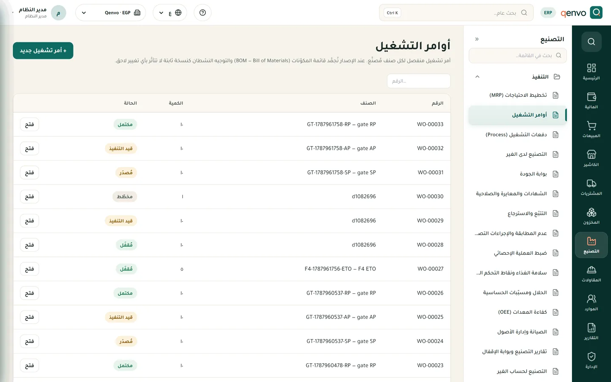Click the الرقم filter input

(x=419, y=81)
